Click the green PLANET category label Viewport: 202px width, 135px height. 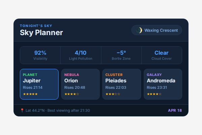point(30,75)
